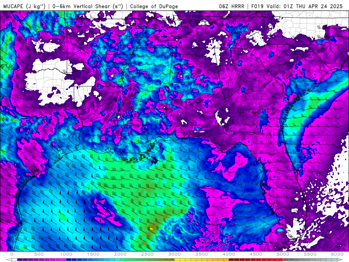
Task: Click the 2500 value on the color scale
Action: 147,254
